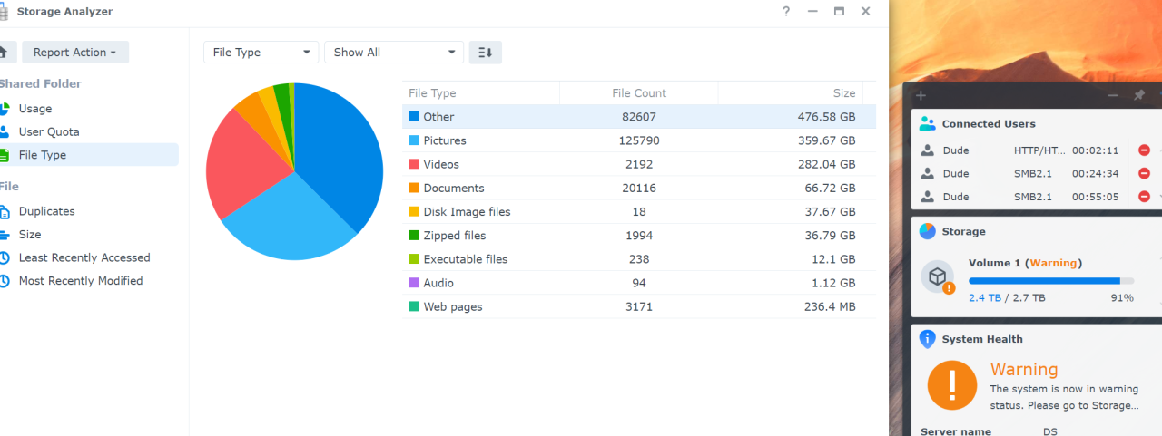Add a widget with the plus icon

[x=921, y=95]
